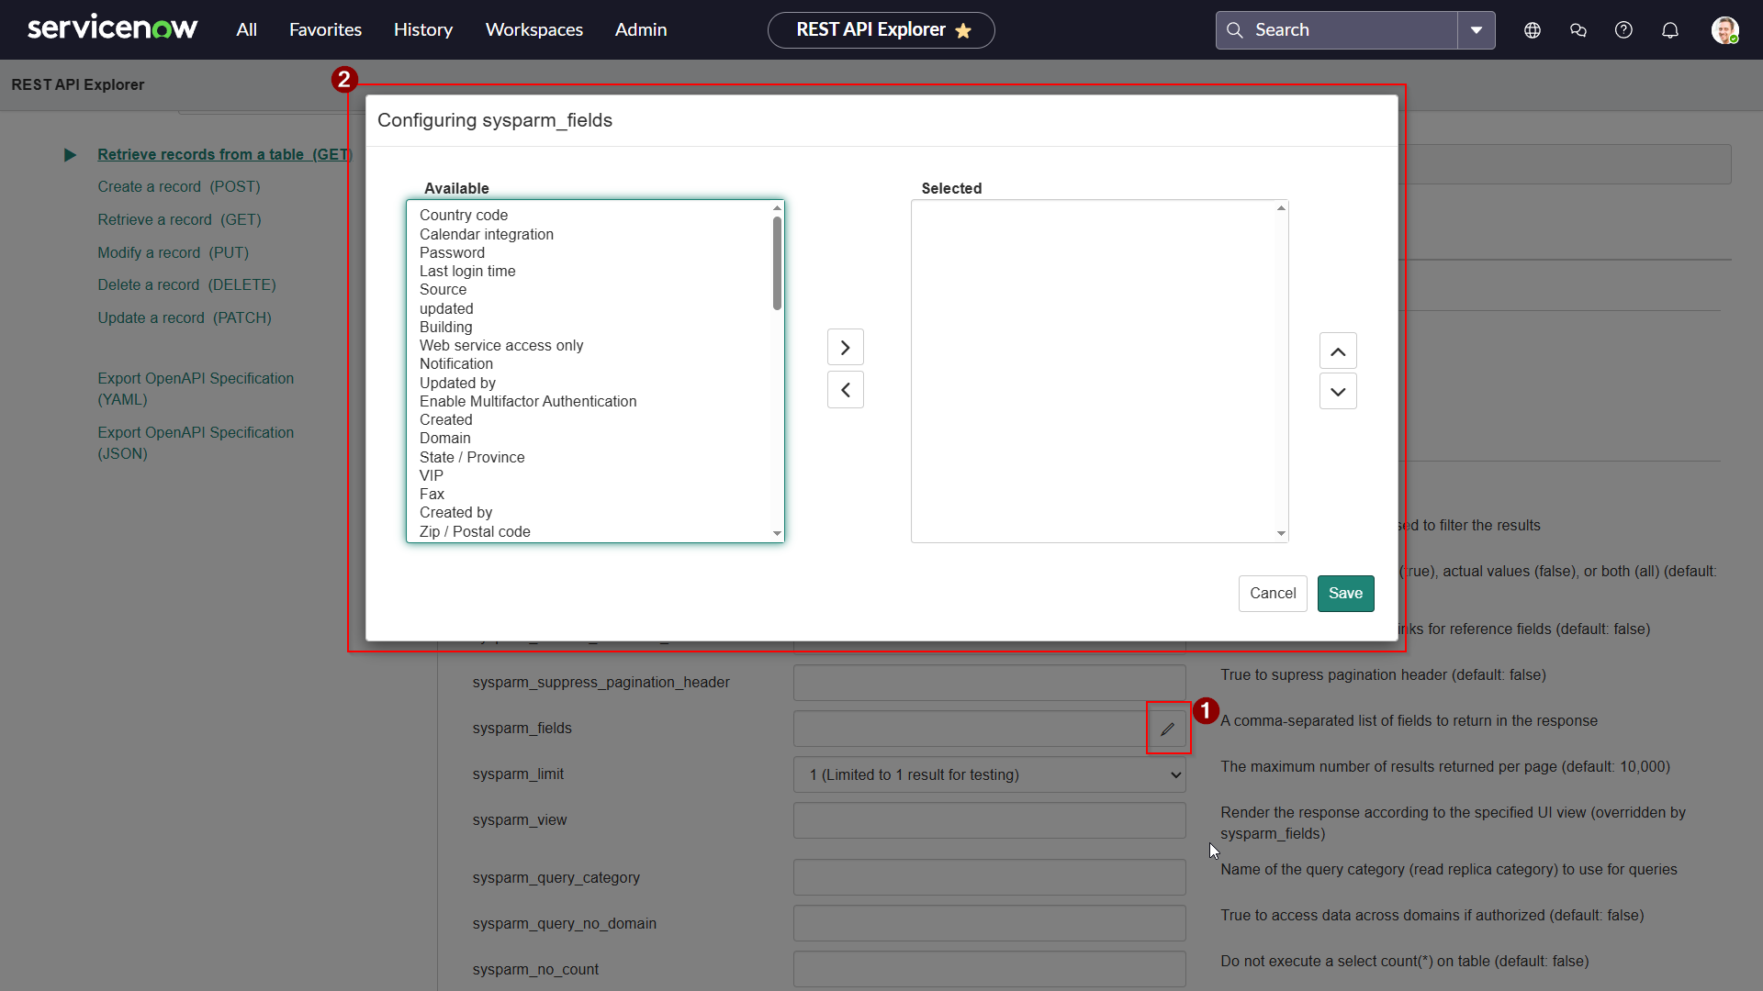
Task: Click the Cancel button
Action: click(x=1272, y=594)
